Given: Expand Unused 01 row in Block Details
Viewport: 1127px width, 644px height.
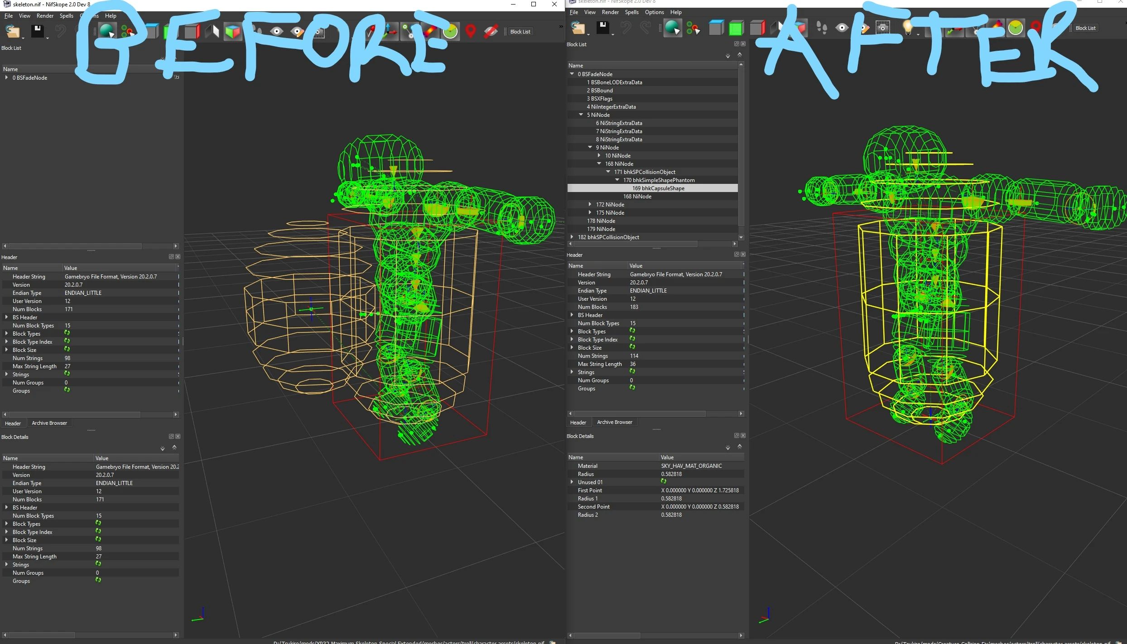Looking at the screenshot, I should (x=572, y=482).
